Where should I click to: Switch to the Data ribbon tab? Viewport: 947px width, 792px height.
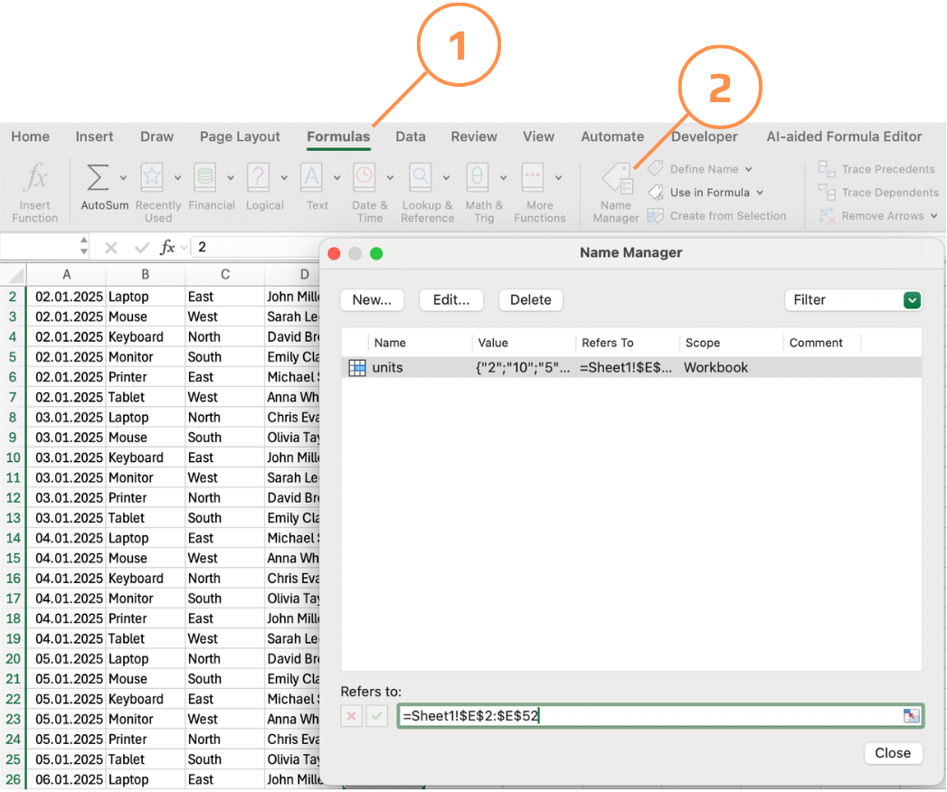(411, 137)
